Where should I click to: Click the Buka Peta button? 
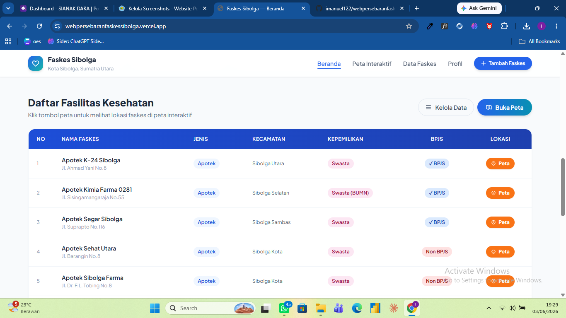click(x=504, y=107)
